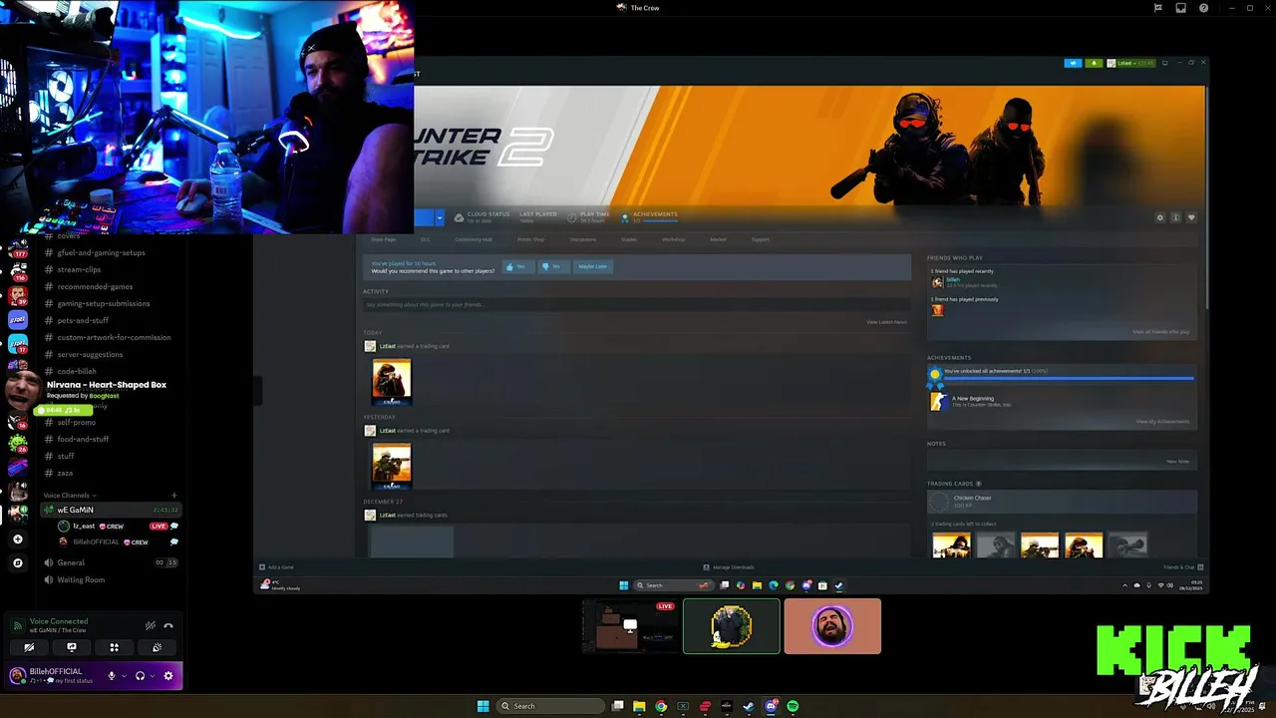1276x718 pixels.
Task: Open Steam Friends & Chat
Action: 1183,567
